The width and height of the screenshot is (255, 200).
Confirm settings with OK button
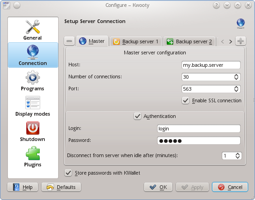[158, 187]
